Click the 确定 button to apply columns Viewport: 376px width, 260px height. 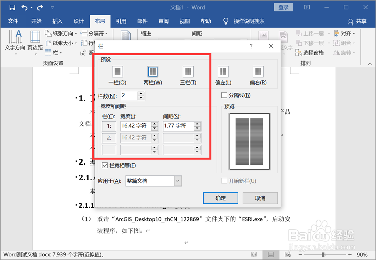pyautogui.click(x=220, y=198)
